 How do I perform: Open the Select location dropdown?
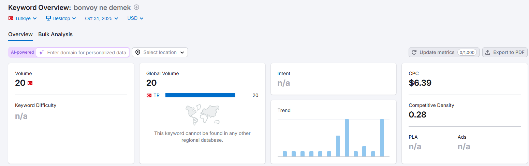point(160,52)
